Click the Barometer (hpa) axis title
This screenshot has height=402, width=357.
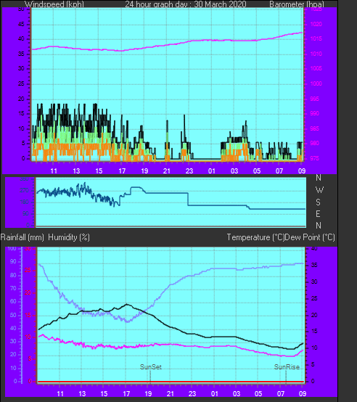pyautogui.click(x=297, y=4)
